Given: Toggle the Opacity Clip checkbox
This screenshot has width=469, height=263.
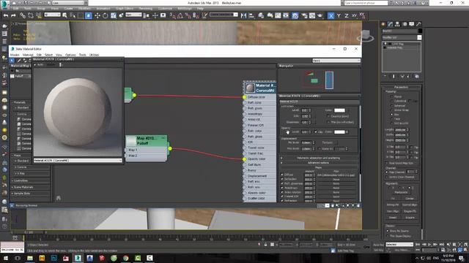Looking at the screenshot, I should (316, 131).
